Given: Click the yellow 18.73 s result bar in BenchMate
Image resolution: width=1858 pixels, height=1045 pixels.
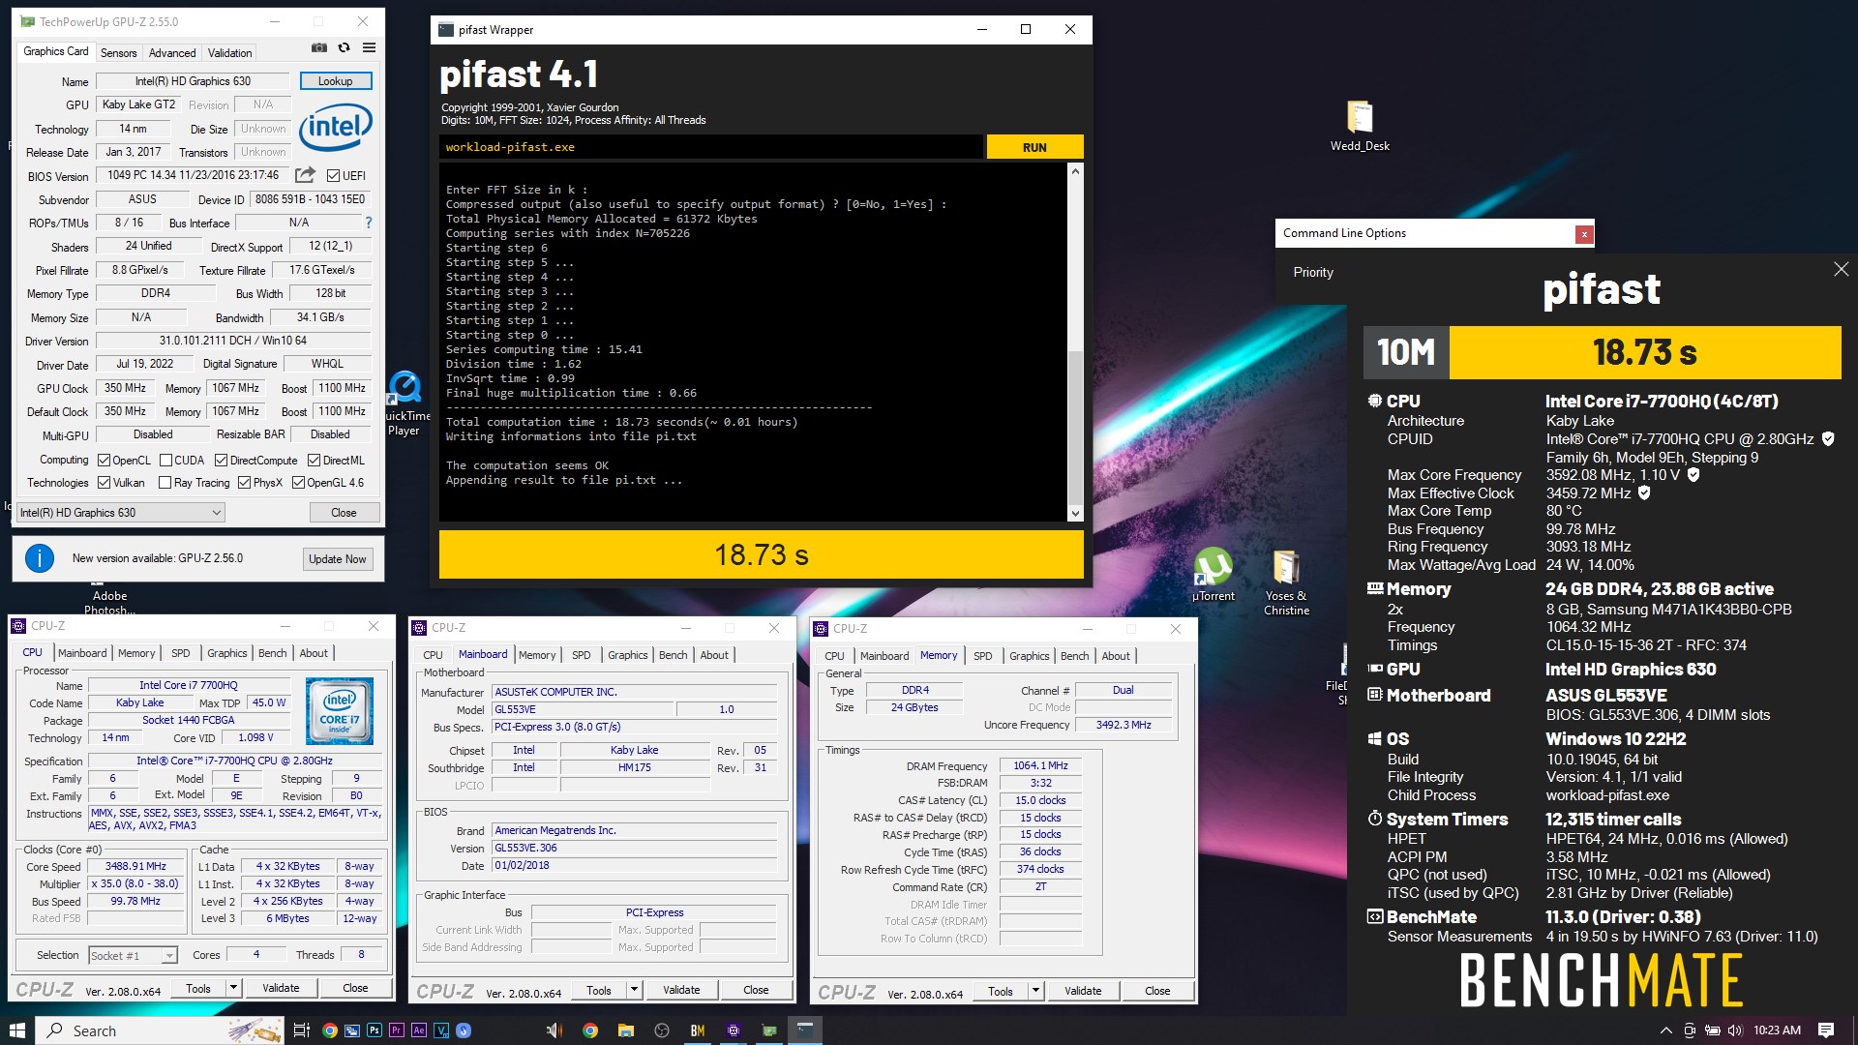Looking at the screenshot, I should [1645, 352].
